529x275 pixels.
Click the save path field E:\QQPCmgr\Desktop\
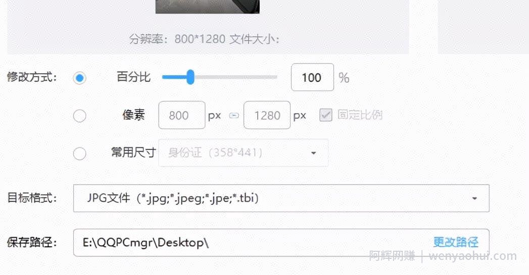pos(281,243)
